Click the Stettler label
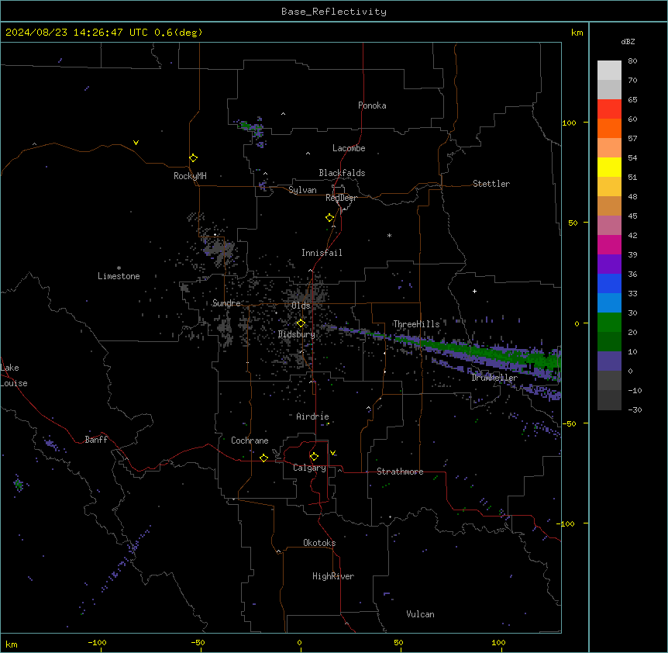This screenshot has height=653, width=668. pos(491,184)
